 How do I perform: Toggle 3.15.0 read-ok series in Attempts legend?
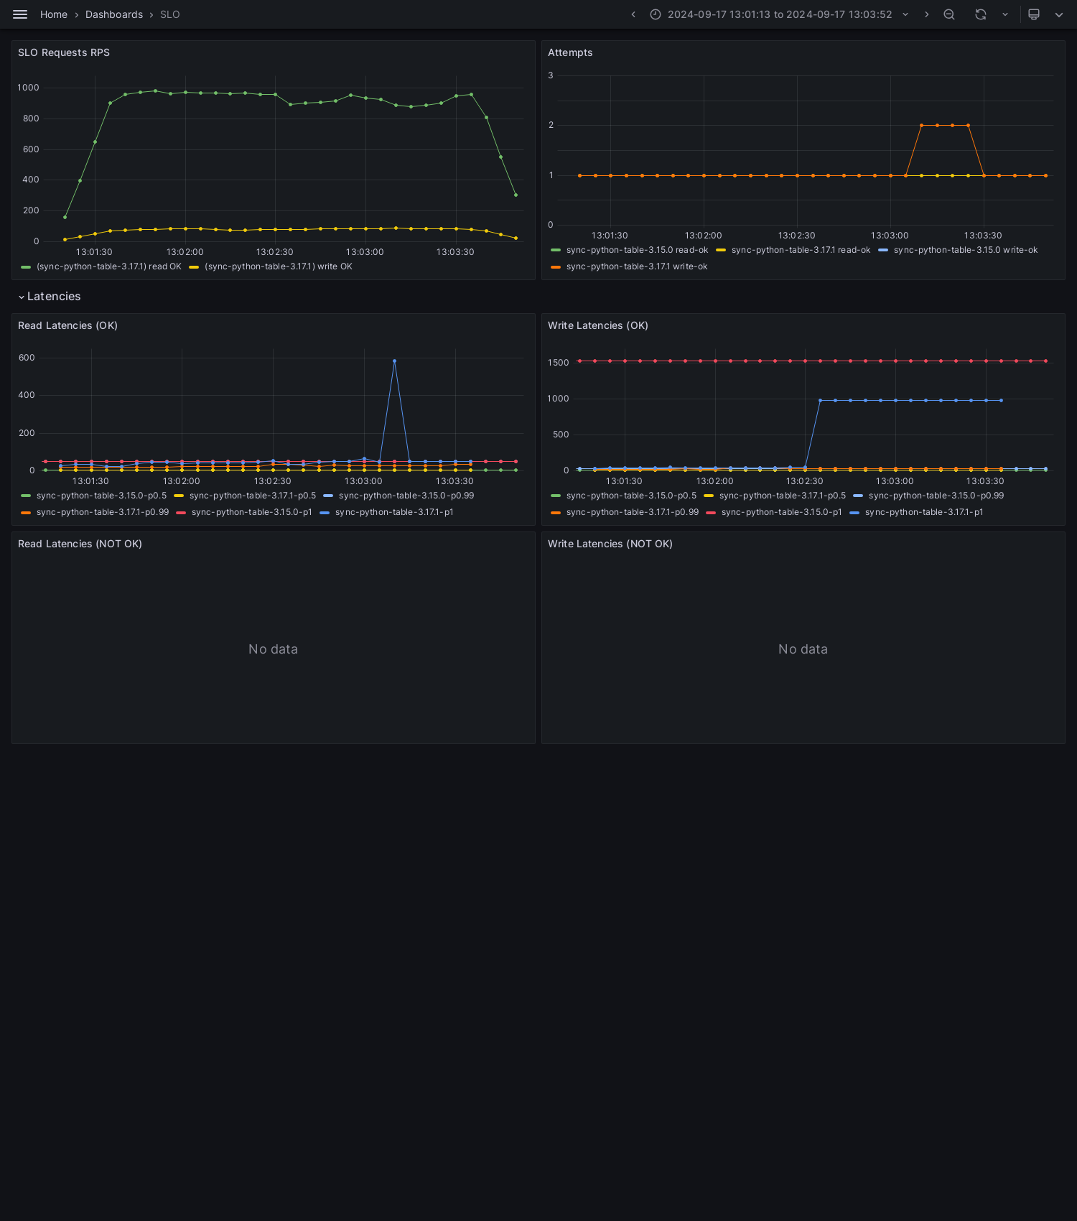637,250
